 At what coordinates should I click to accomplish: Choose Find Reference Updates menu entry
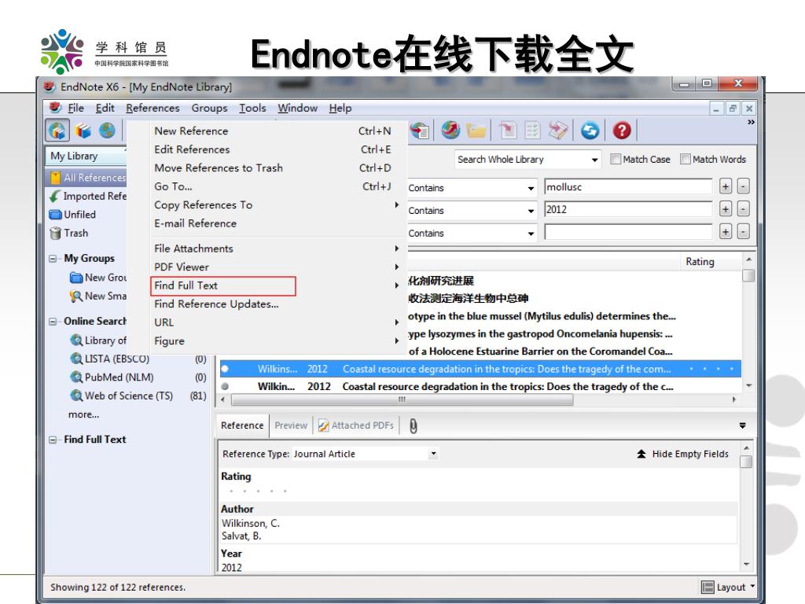[216, 304]
